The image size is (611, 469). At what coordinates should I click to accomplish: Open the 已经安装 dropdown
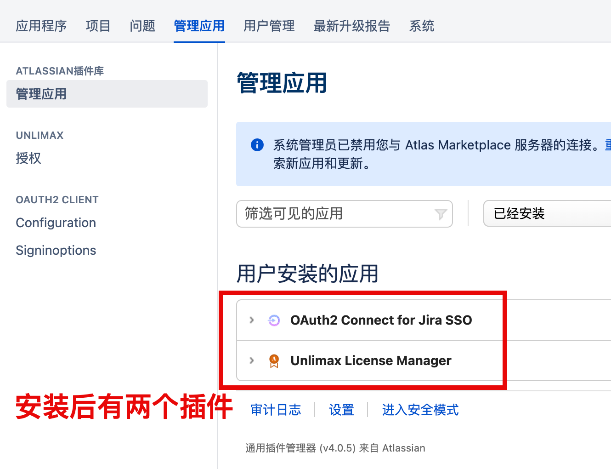click(x=547, y=214)
